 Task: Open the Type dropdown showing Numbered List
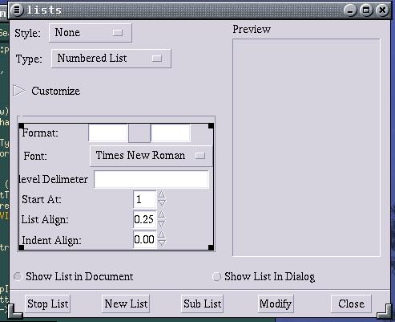click(111, 59)
